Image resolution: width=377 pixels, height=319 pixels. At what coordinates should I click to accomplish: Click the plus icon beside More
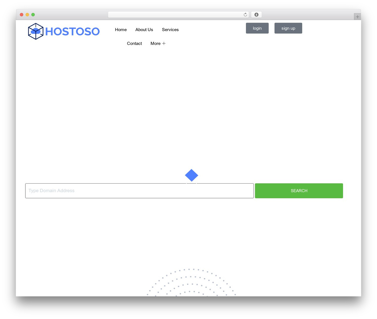click(x=164, y=43)
